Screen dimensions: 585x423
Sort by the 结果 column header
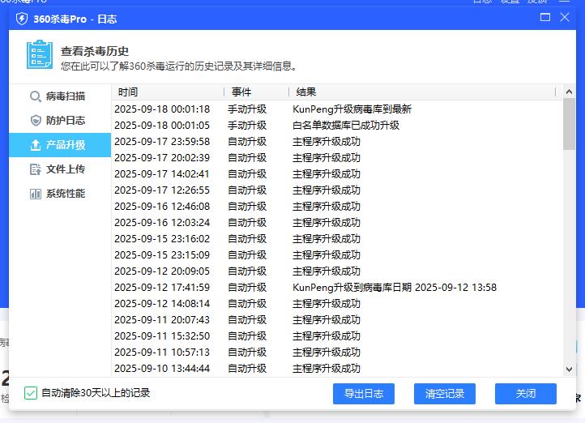tap(422, 92)
